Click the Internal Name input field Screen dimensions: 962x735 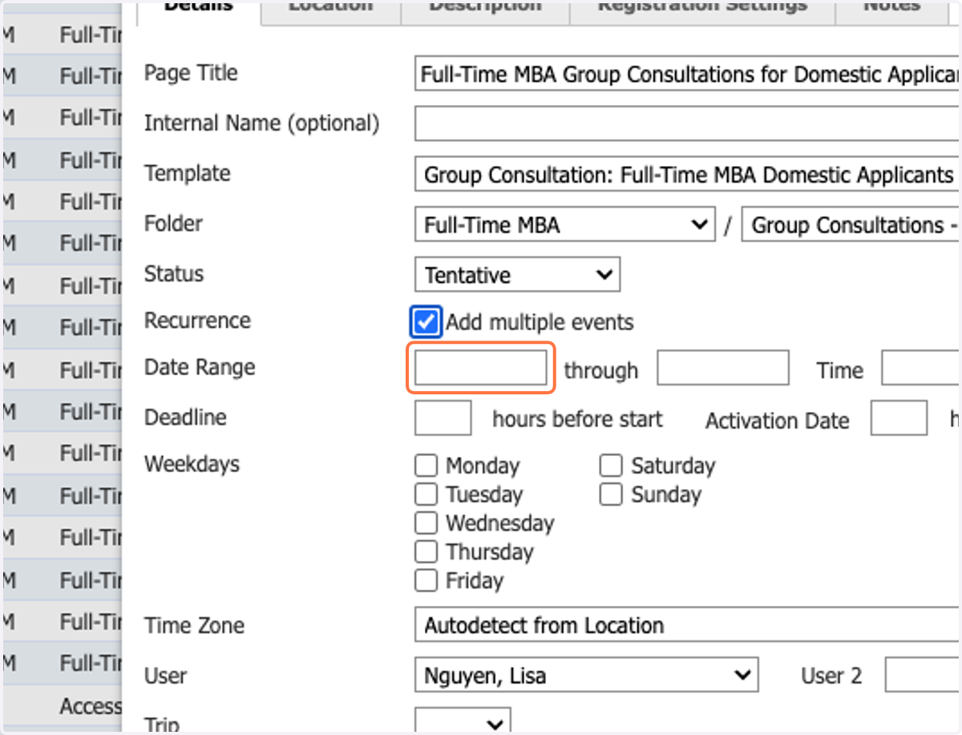click(x=688, y=124)
